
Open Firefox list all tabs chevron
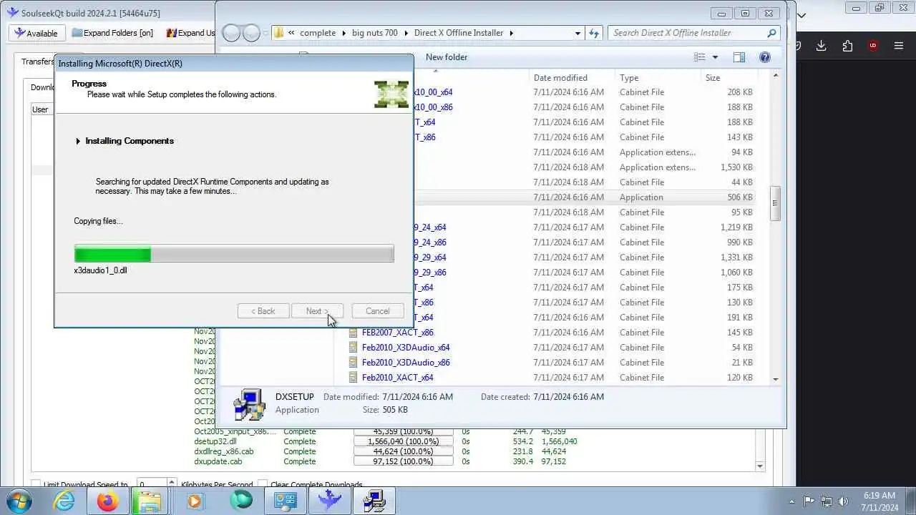801,14
